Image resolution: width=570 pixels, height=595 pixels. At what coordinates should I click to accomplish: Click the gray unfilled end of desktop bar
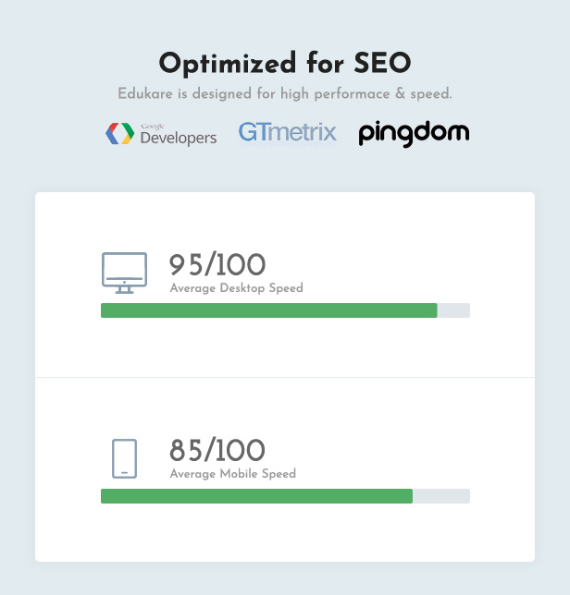click(453, 310)
